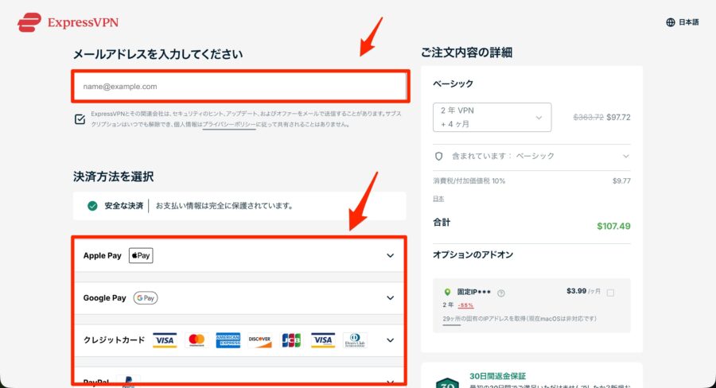Click the 固定IP location pin icon
Image resolution: width=716 pixels, height=388 pixels.
[x=447, y=292]
